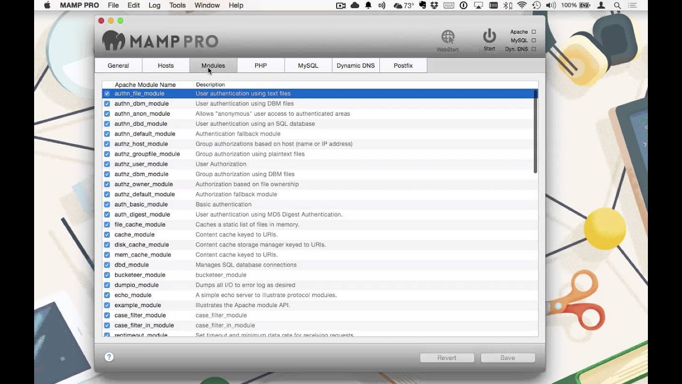Image resolution: width=682 pixels, height=384 pixels.
Task: Toggle the authn_dbm_module checkbox
Action: 107,103
